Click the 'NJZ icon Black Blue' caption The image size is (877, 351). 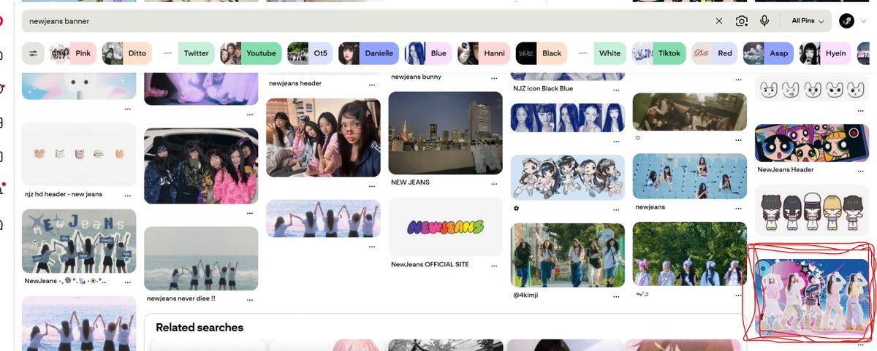(544, 88)
